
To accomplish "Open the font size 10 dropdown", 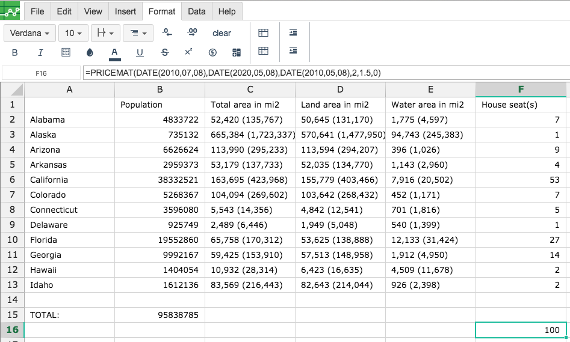I will 73,33.
